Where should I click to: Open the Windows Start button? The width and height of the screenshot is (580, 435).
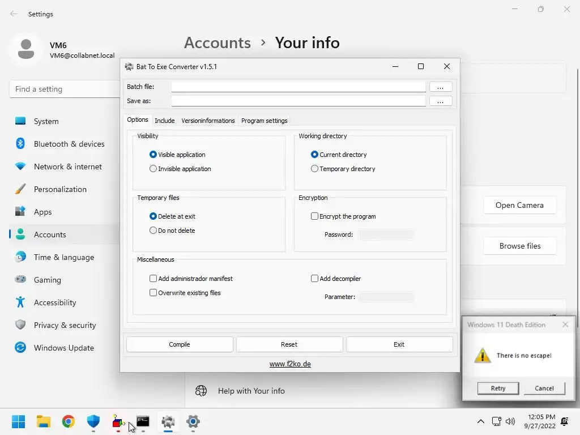click(x=18, y=421)
